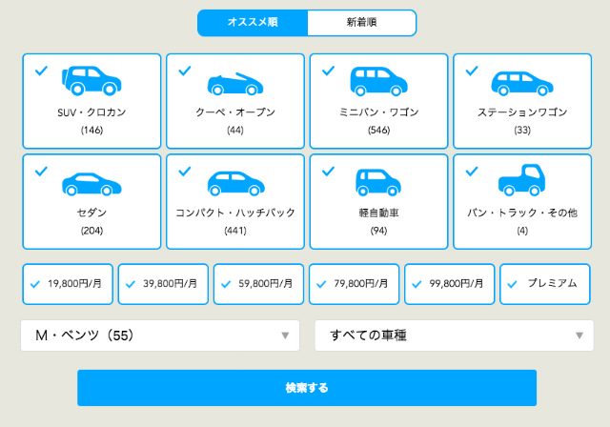Image resolution: width=610 pixels, height=427 pixels.
Task: Choose the コンパクト・ハッチバック car icon
Action: [x=235, y=183]
